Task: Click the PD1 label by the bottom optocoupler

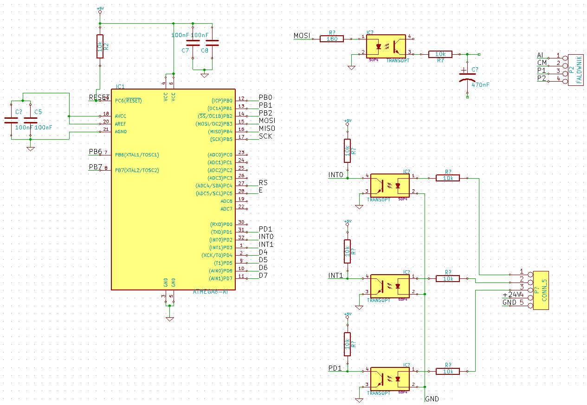Action: click(335, 368)
